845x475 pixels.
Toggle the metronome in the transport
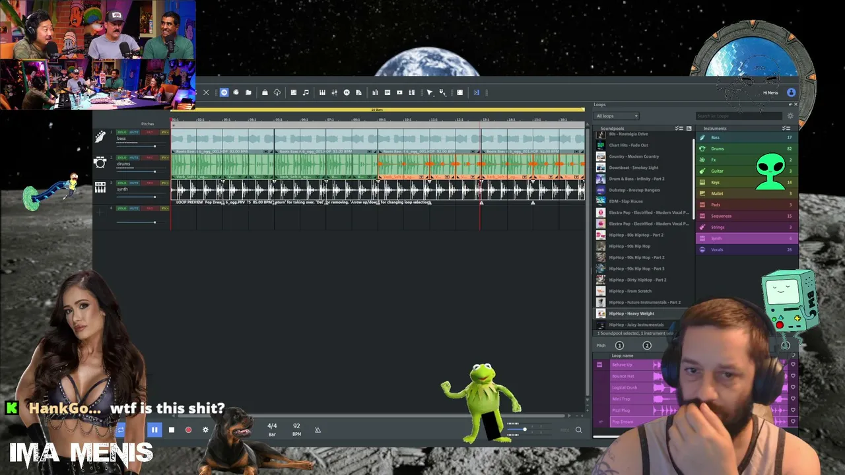tap(318, 430)
